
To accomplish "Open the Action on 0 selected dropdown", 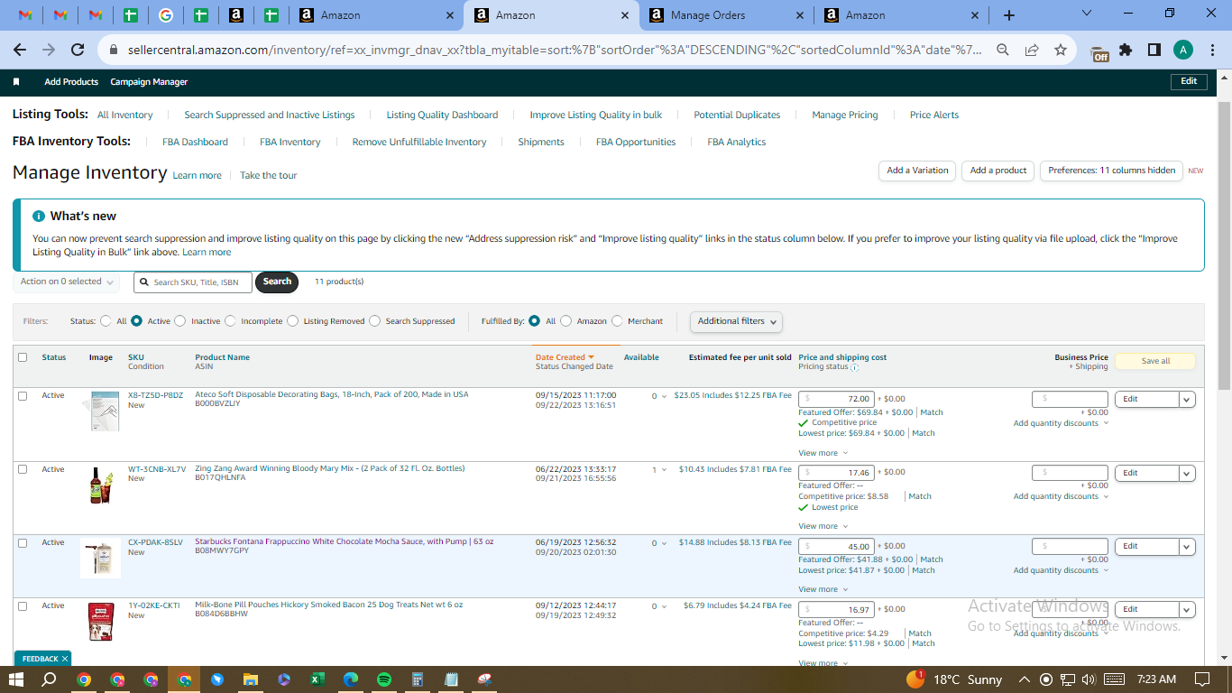I will (67, 282).
